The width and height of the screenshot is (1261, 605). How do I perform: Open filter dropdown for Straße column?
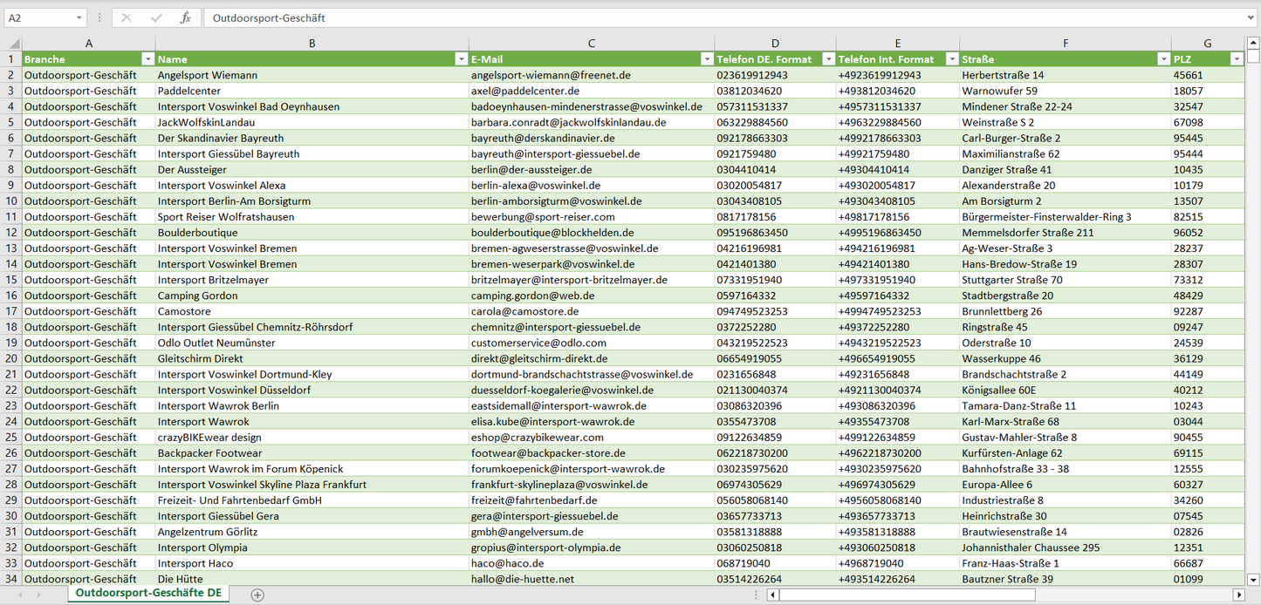1163,59
